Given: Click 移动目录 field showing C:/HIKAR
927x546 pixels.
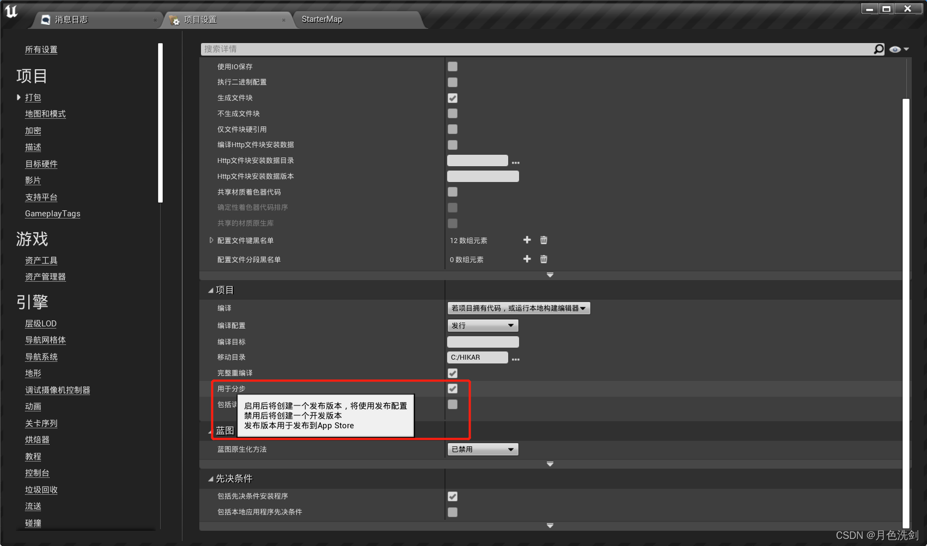Looking at the screenshot, I should pos(478,357).
